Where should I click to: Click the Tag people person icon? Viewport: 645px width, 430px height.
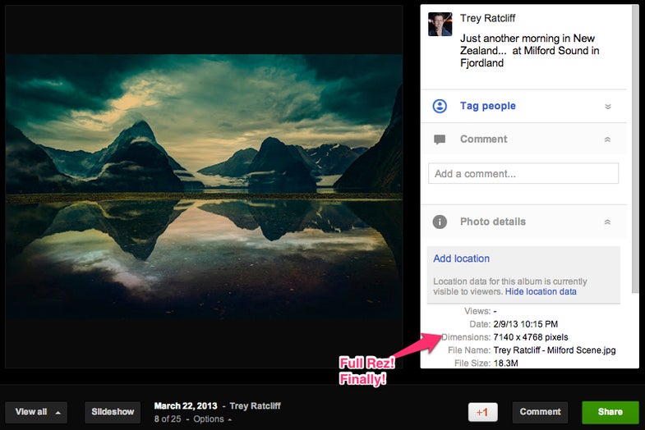[x=440, y=106]
